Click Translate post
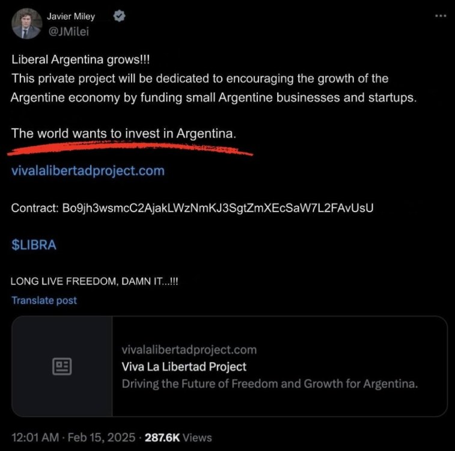The width and height of the screenshot is (455, 451). 44,300
